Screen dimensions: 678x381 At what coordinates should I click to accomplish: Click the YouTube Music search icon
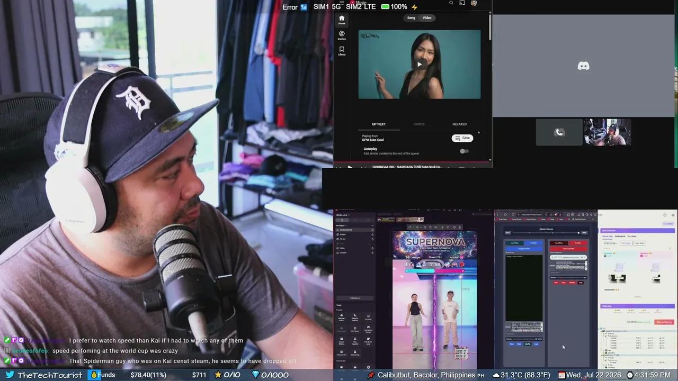tap(451, 3)
